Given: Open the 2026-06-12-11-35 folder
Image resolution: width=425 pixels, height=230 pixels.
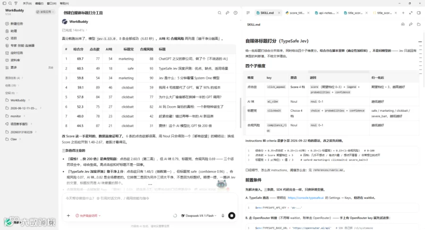Looking at the screenshot, I should [x=23, y=108].
